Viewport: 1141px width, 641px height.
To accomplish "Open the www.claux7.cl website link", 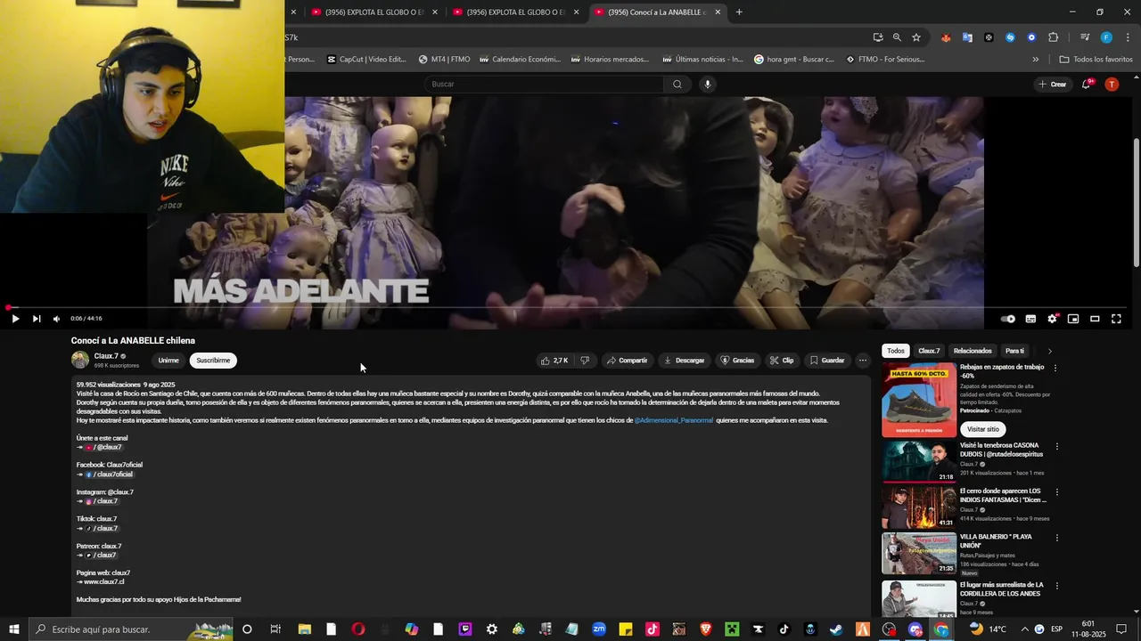I will click(x=105, y=581).
